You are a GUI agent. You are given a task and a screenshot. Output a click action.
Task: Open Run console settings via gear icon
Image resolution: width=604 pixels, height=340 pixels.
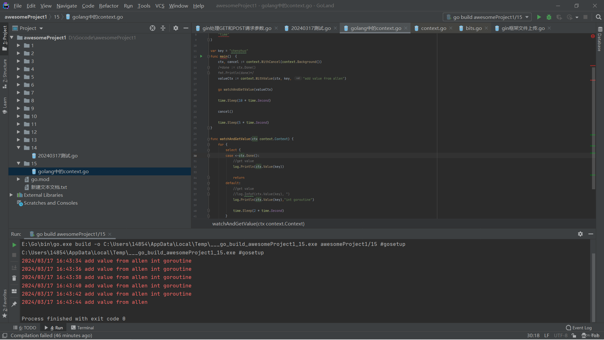(580, 234)
